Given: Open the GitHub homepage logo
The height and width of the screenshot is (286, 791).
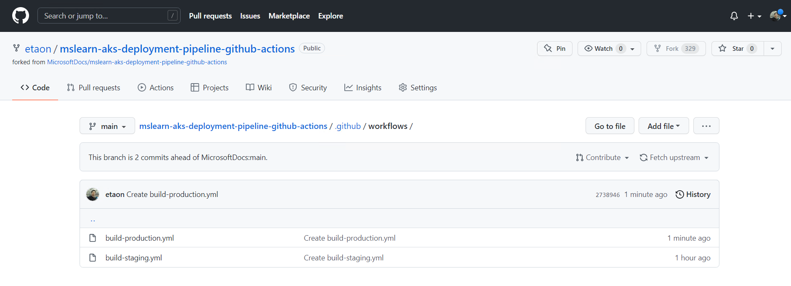Looking at the screenshot, I should tap(21, 16).
